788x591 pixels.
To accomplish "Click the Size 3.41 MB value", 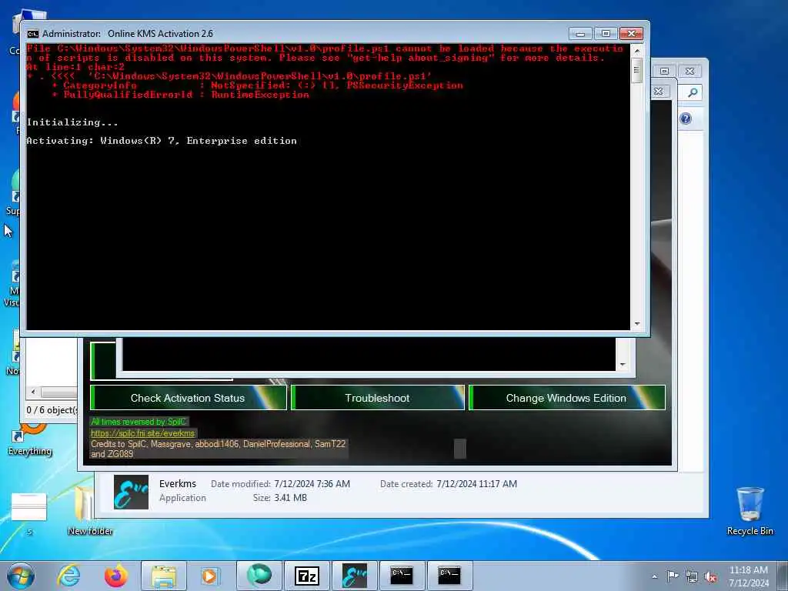I will (x=290, y=498).
